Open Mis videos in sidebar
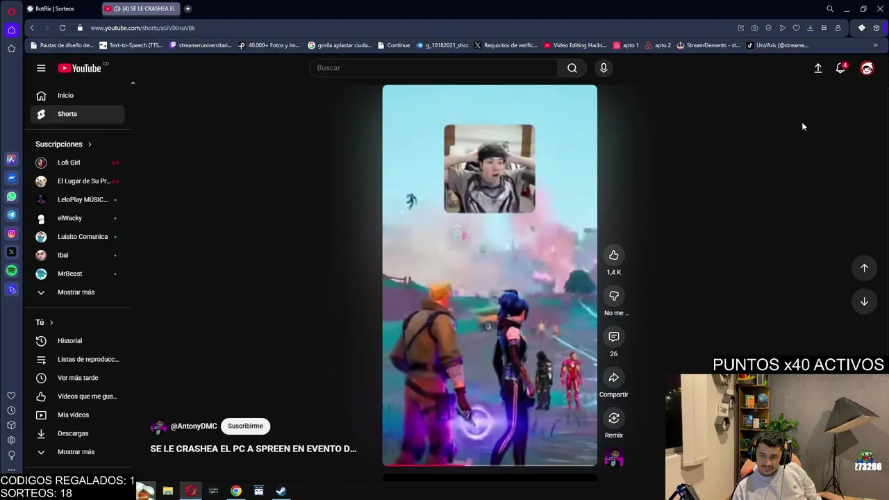Viewport: 889px width, 500px height. (77, 415)
